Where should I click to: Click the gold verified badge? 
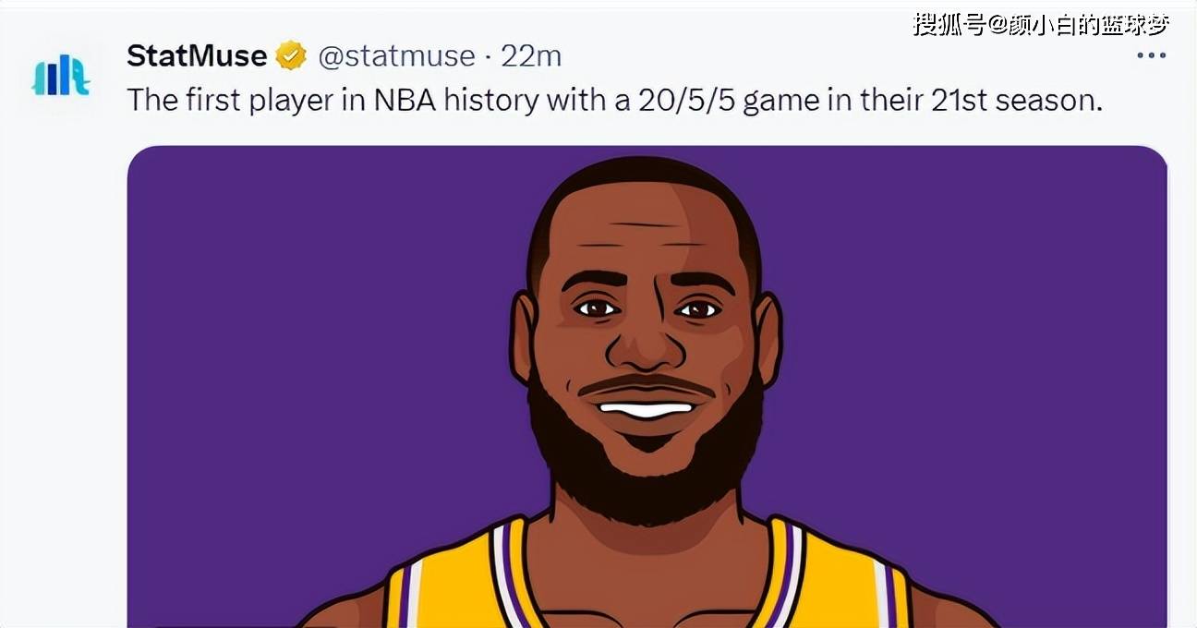[x=291, y=56]
